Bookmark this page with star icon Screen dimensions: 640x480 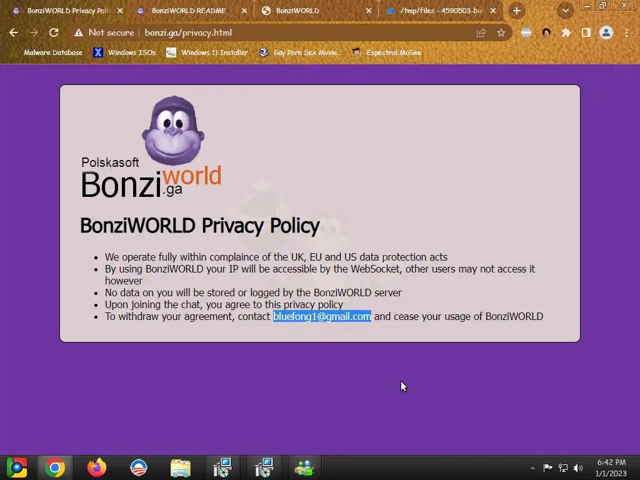click(501, 32)
